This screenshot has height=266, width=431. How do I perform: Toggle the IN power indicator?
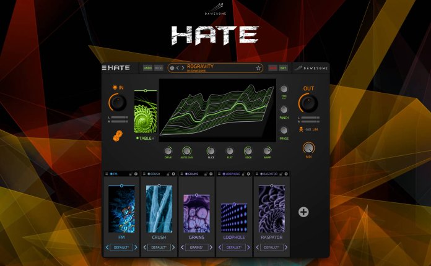[115, 87]
